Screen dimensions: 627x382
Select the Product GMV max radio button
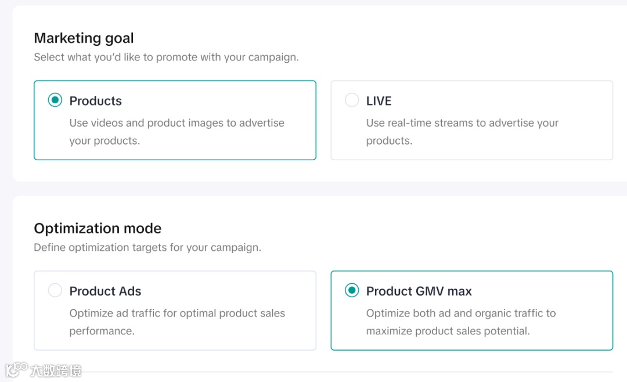click(352, 290)
